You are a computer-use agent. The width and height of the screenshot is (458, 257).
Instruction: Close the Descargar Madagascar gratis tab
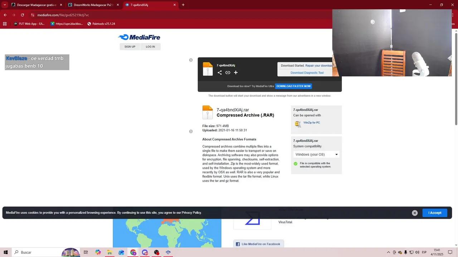pos(61,5)
